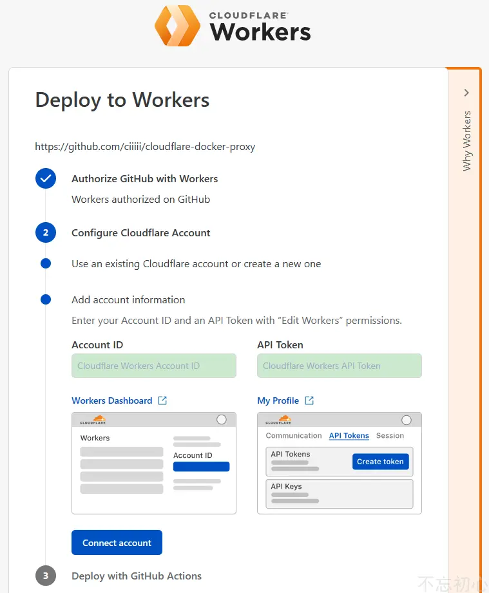489x593 pixels.
Task: Click Cloudflare logo in Workers dashboard preview
Action: pos(93,419)
